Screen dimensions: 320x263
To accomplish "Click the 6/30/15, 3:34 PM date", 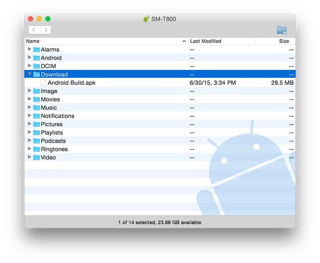I will click(212, 83).
